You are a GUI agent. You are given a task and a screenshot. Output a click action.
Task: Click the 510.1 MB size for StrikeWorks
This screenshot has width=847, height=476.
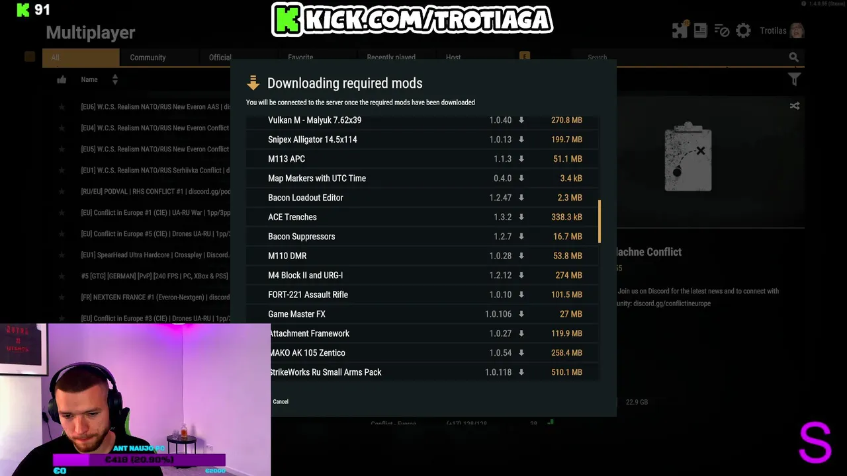click(x=566, y=372)
